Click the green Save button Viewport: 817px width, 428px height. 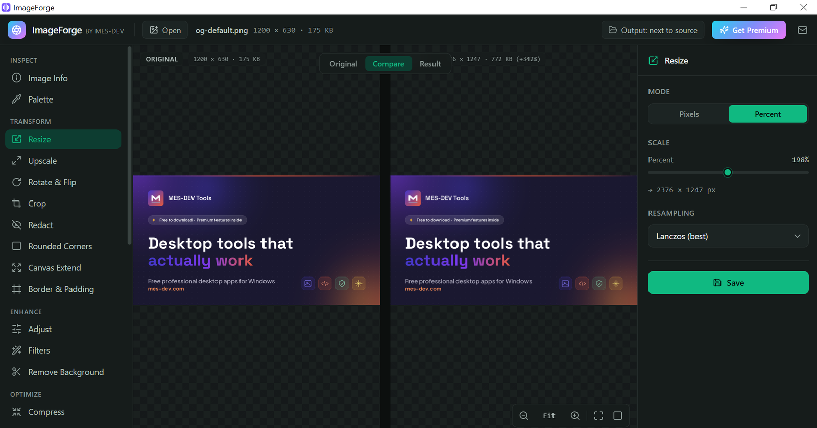(x=728, y=283)
